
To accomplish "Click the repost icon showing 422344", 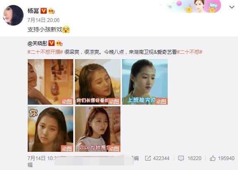I will coord(148,158).
